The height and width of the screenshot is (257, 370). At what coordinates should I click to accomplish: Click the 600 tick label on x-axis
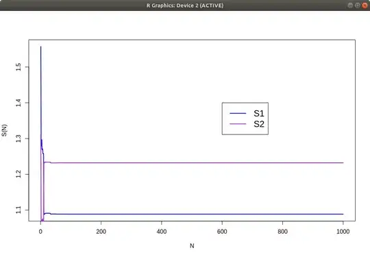[222, 232]
